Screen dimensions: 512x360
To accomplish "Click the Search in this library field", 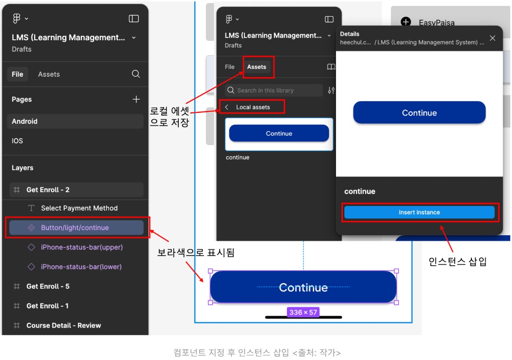I will 274,91.
